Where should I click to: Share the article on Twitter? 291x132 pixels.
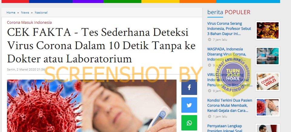(x=189, y=105)
